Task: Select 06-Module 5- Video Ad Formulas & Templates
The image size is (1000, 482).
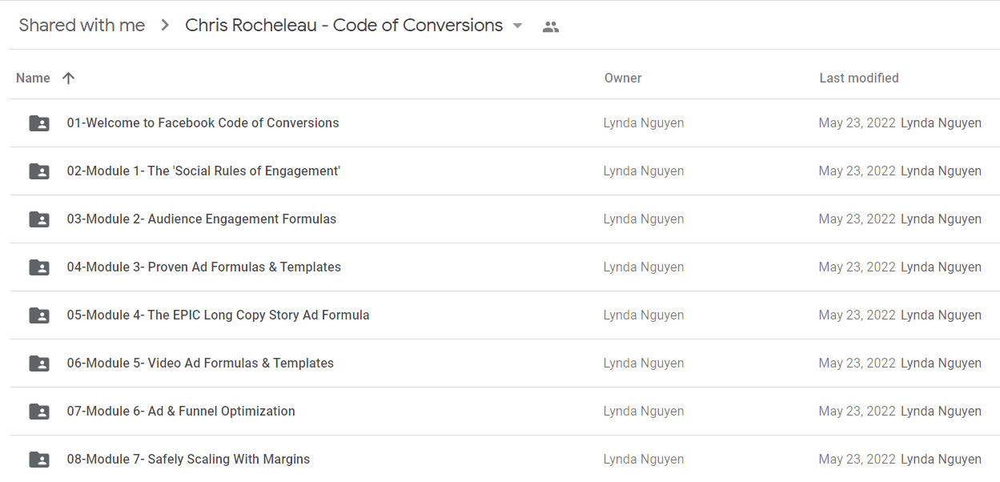Action: tap(200, 363)
